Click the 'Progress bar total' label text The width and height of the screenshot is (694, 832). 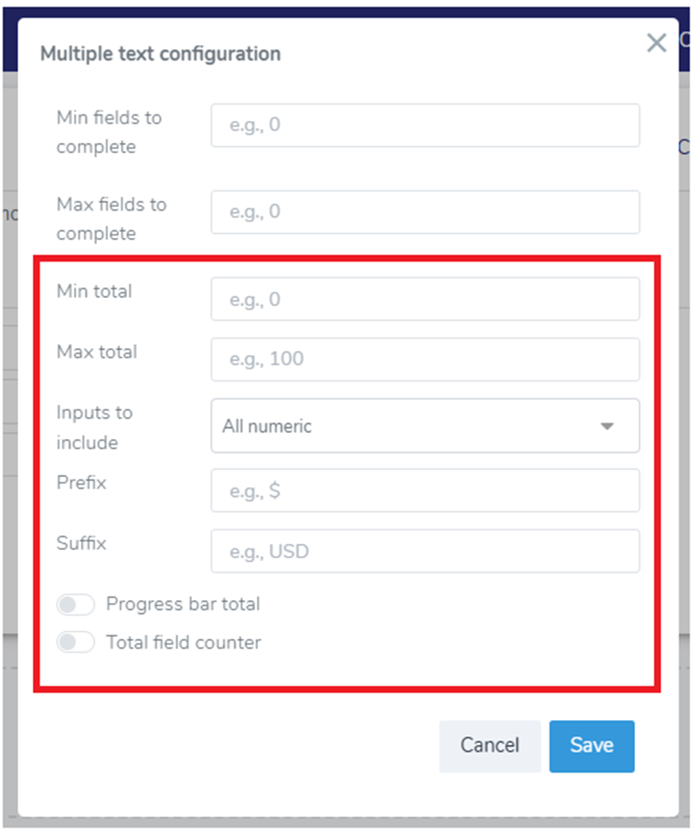point(183,605)
